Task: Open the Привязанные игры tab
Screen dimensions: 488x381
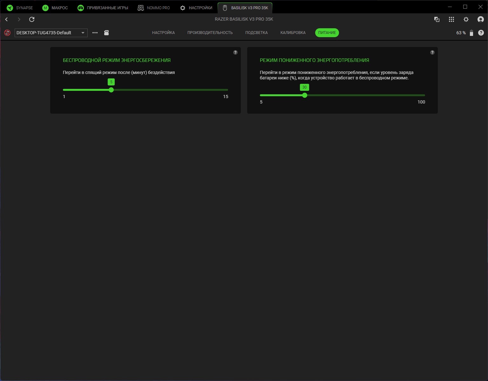Action: [103, 8]
